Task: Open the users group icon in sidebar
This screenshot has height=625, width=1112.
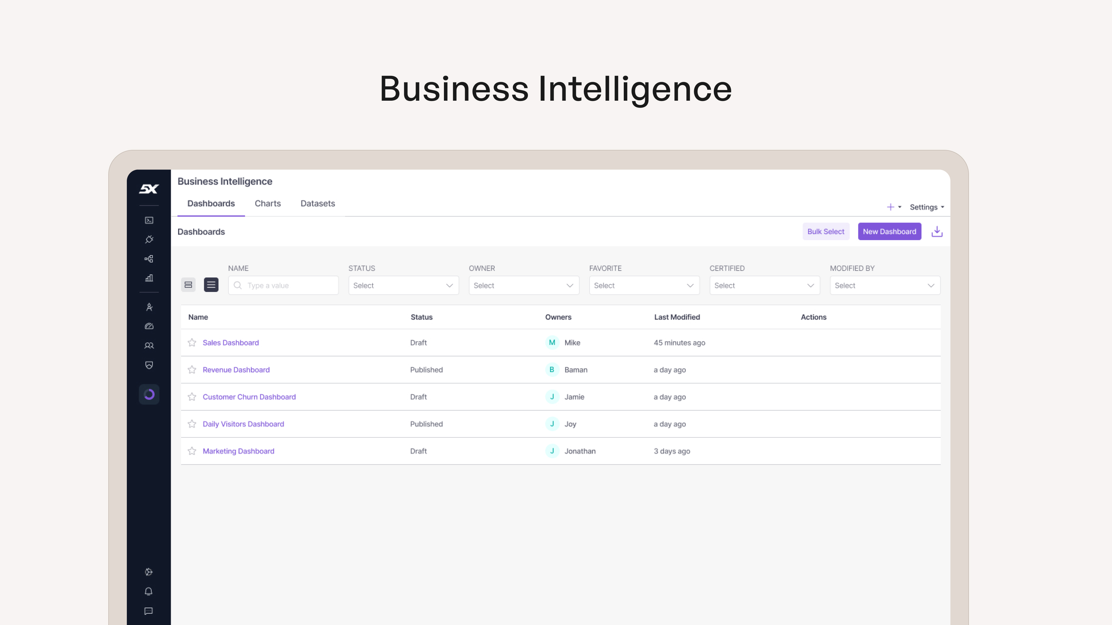Action: (x=149, y=345)
